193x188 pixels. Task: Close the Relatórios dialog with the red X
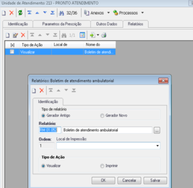click(x=163, y=81)
